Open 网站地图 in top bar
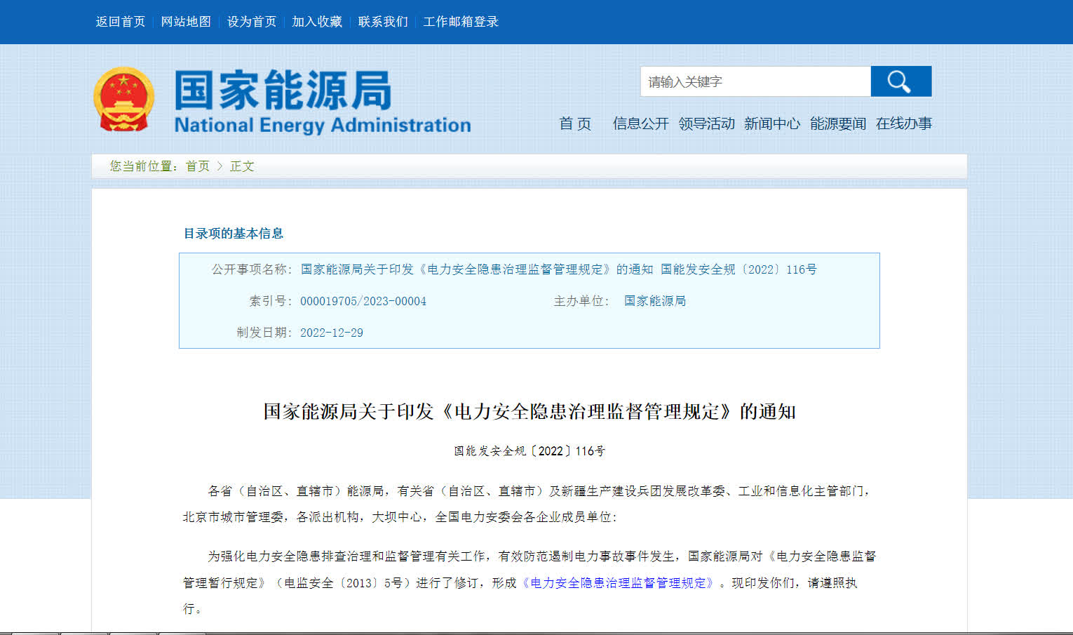 [186, 22]
